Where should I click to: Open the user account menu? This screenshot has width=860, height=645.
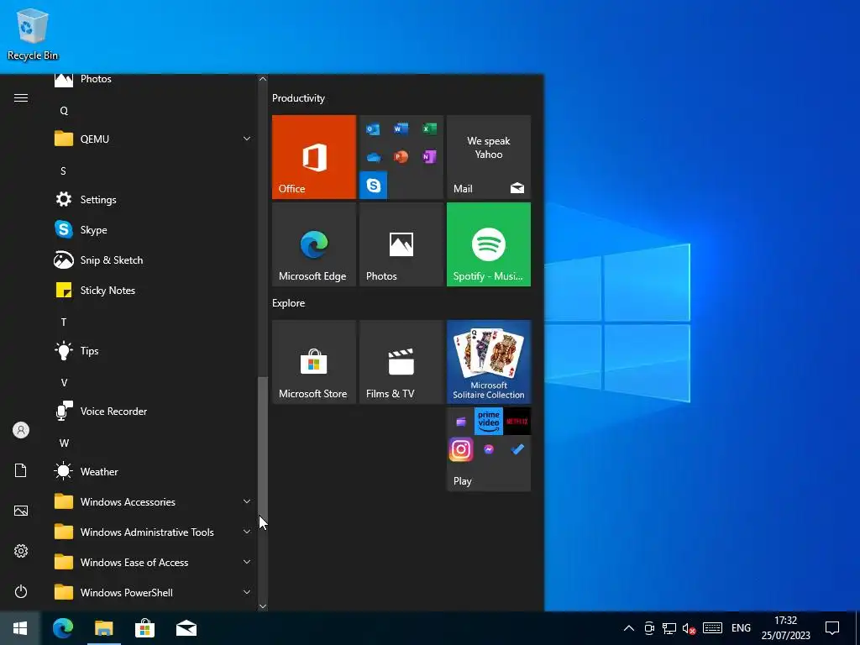coord(21,430)
